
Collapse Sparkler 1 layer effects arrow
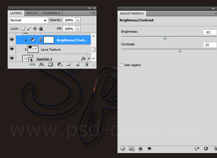(89, 58)
